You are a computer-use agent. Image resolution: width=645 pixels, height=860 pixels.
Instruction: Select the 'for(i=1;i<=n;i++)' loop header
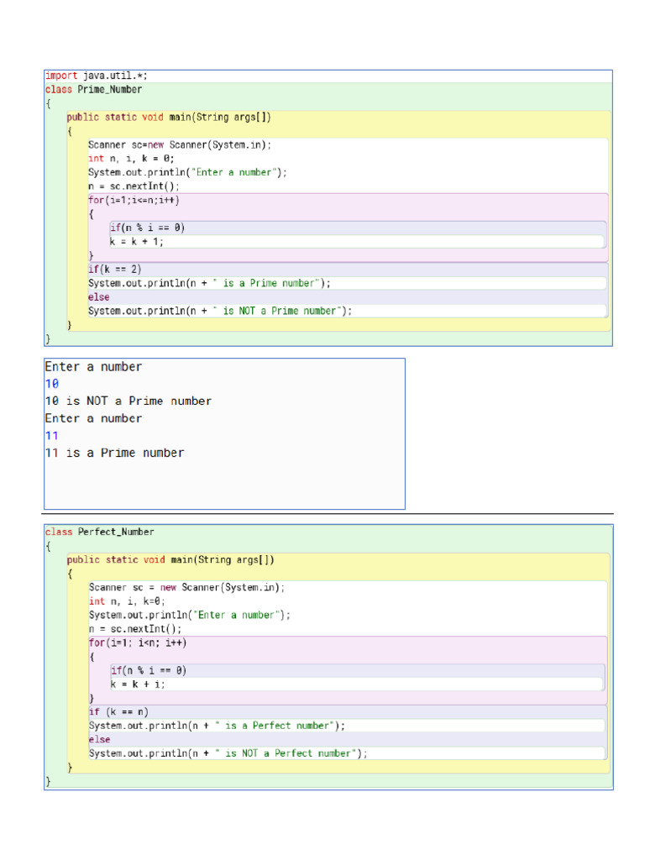point(134,200)
